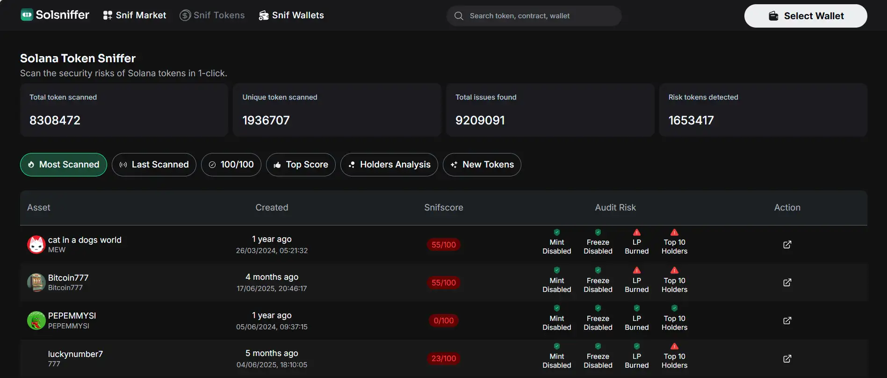Open the Holders Analysis tab
The width and height of the screenshot is (887, 378).
[389, 165]
